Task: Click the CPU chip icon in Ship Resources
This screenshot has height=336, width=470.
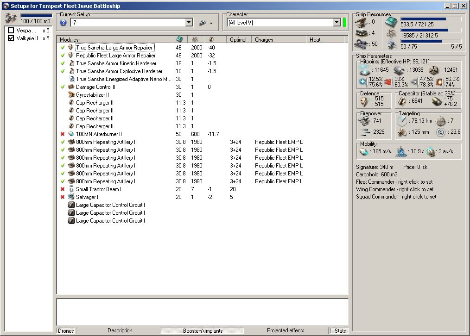Action: pyautogui.click(x=391, y=22)
